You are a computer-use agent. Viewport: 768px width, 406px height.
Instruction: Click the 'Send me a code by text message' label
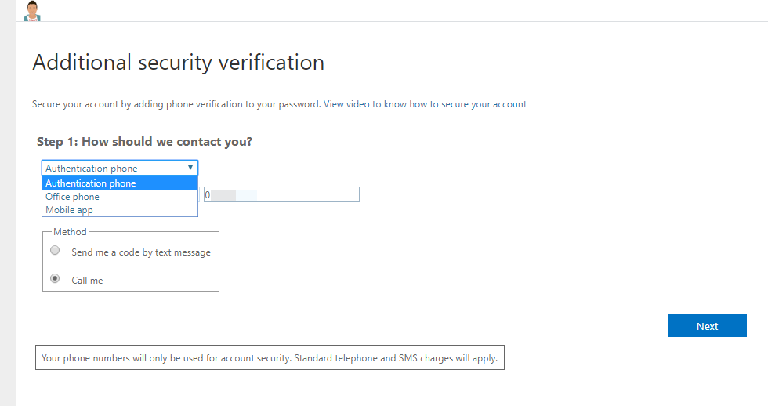click(x=141, y=252)
